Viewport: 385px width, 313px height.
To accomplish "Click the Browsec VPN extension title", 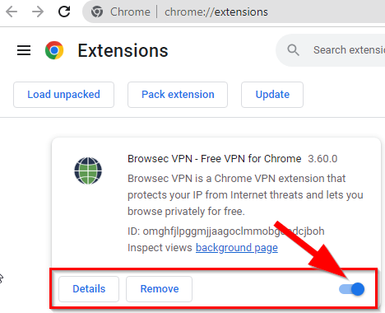I will coord(215,159).
